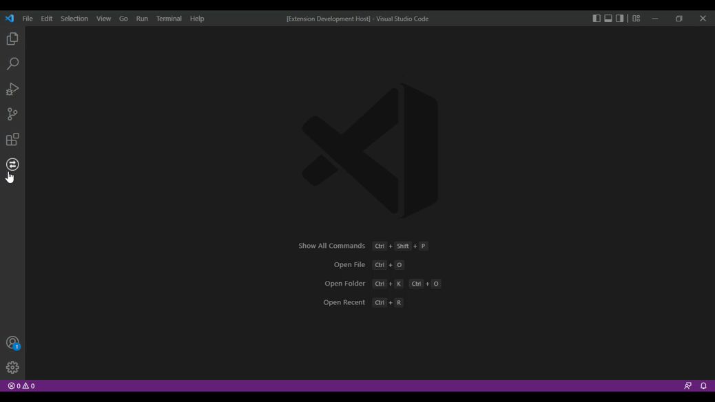Open the Extensions view

click(x=12, y=139)
